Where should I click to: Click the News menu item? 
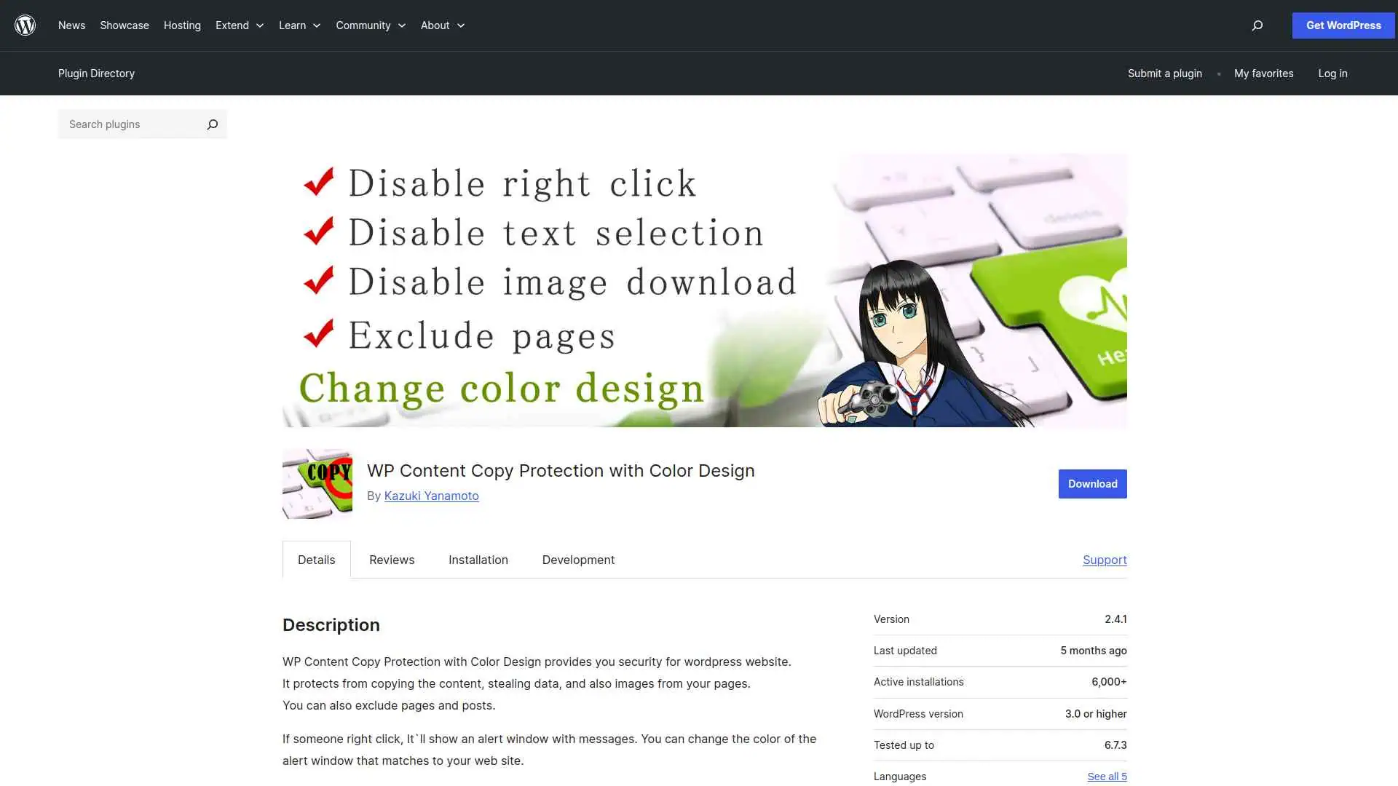71,25
